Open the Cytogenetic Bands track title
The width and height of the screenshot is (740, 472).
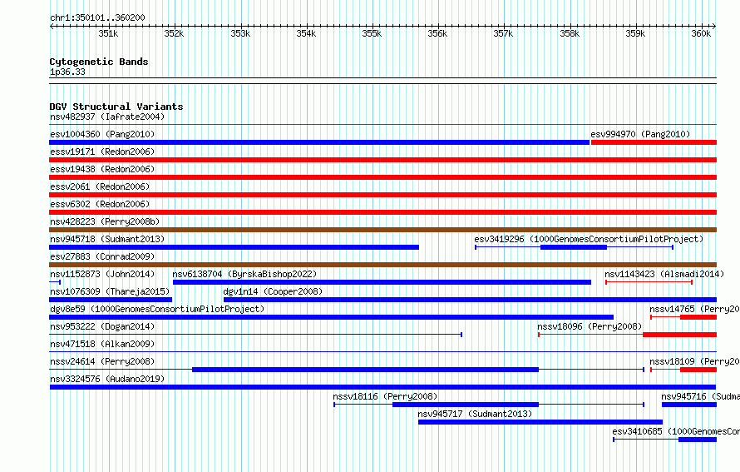coord(99,62)
